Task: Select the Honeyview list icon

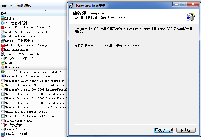Action: (x=2, y=67)
